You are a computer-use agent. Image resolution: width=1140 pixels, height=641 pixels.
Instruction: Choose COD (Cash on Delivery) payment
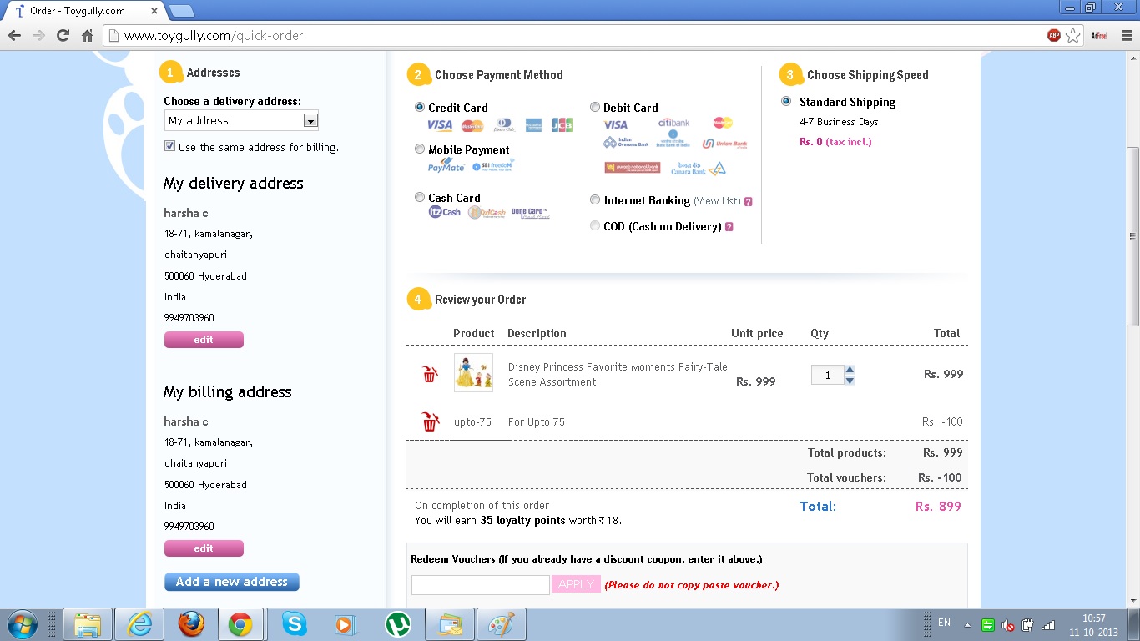(595, 226)
